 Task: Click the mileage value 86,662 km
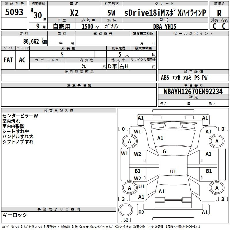[35, 41]
